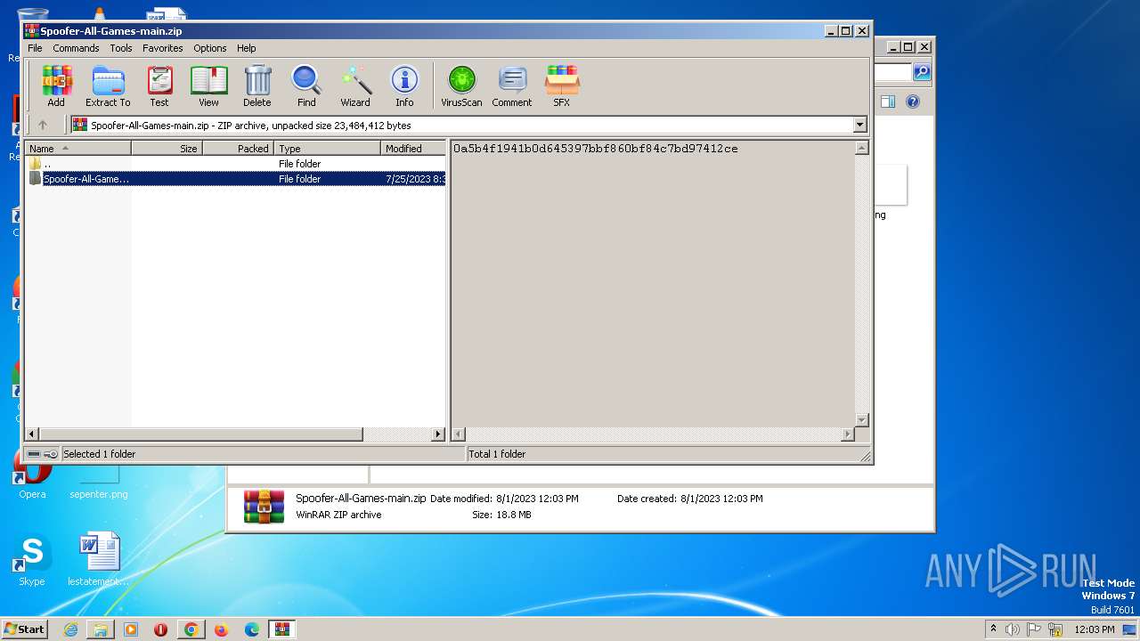Screen dimensions: 1140x641
Task: Open the Tools menu
Action: 121,48
